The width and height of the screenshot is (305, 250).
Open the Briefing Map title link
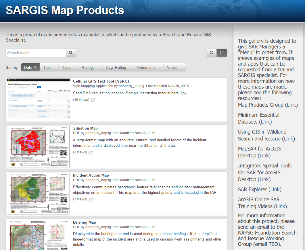[x=85, y=222]
